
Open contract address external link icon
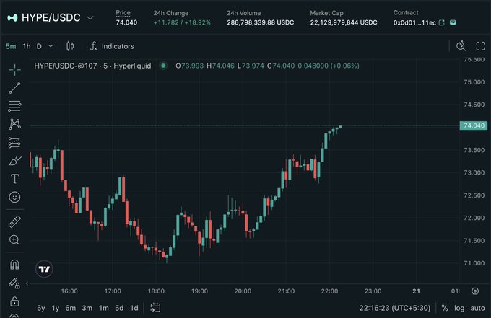[x=442, y=22]
